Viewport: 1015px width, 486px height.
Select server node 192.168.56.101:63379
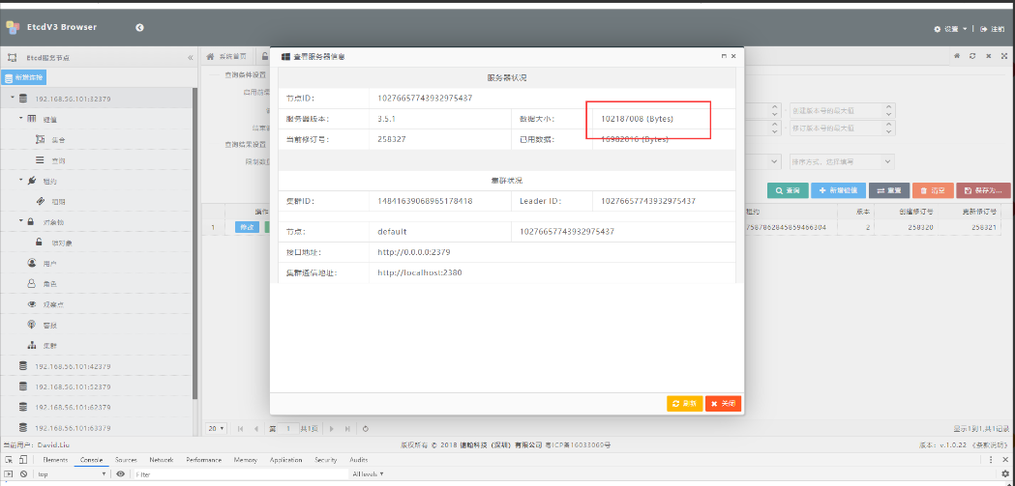73,428
